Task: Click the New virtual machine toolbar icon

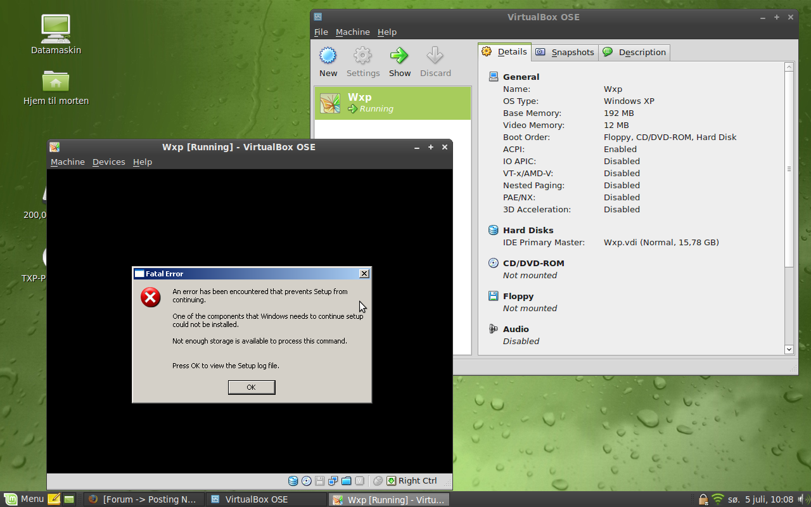Action: tap(328, 56)
